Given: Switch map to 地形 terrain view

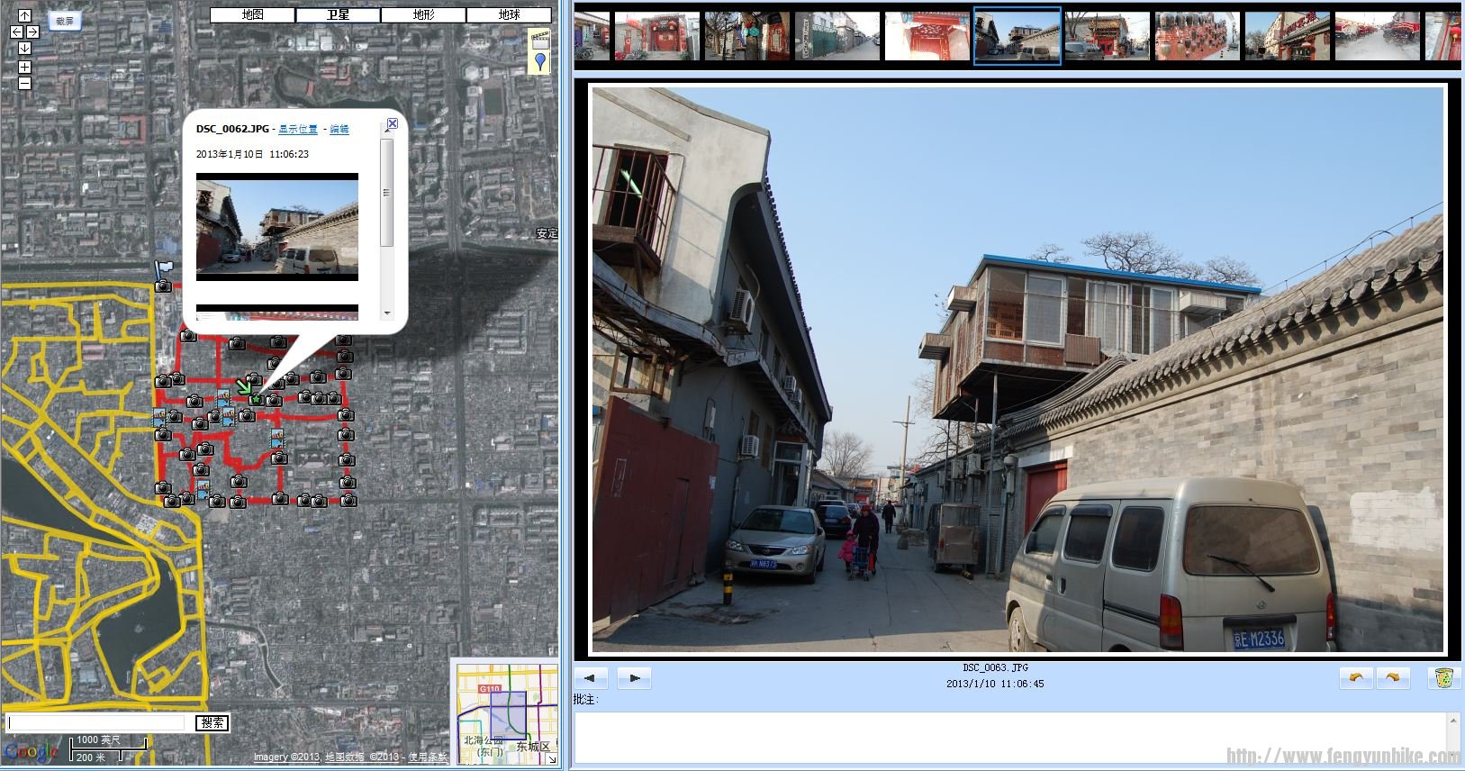Looking at the screenshot, I should [x=423, y=14].
